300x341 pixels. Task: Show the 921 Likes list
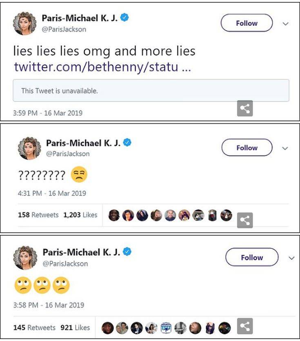pyautogui.click(x=75, y=328)
